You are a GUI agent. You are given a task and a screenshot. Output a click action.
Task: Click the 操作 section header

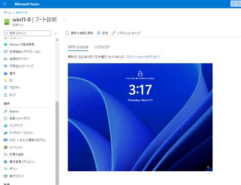pyautogui.click(x=7, y=103)
